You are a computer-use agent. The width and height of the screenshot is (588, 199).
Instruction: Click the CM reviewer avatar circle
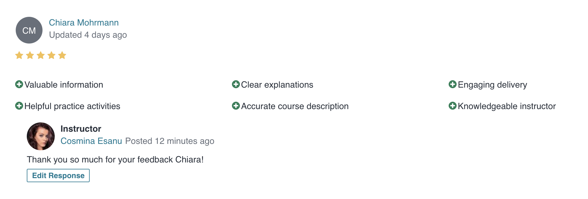(29, 30)
